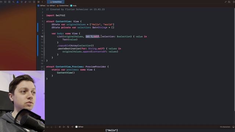
Task: Click 'Text(value)' on line 11
Action: click(x=70, y=40)
